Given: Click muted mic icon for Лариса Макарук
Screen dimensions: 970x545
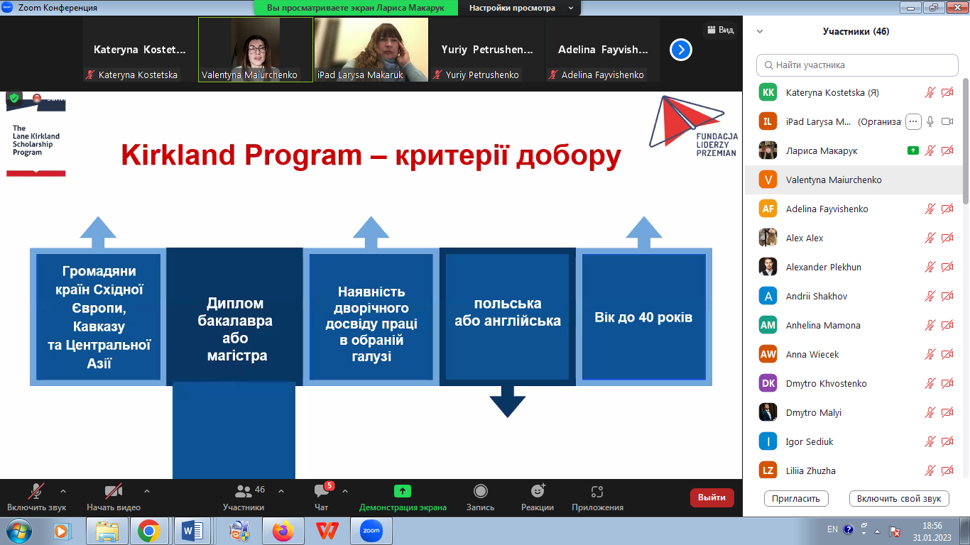Looking at the screenshot, I should (x=930, y=150).
